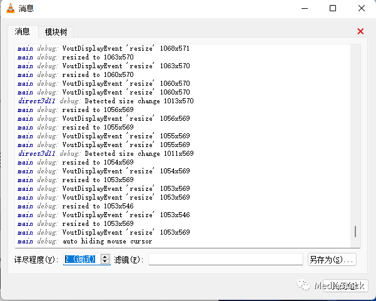The width and height of the screenshot is (376, 301).
Task: Click the VLC cone icon in title bar
Action: click(x=11, y=8)
